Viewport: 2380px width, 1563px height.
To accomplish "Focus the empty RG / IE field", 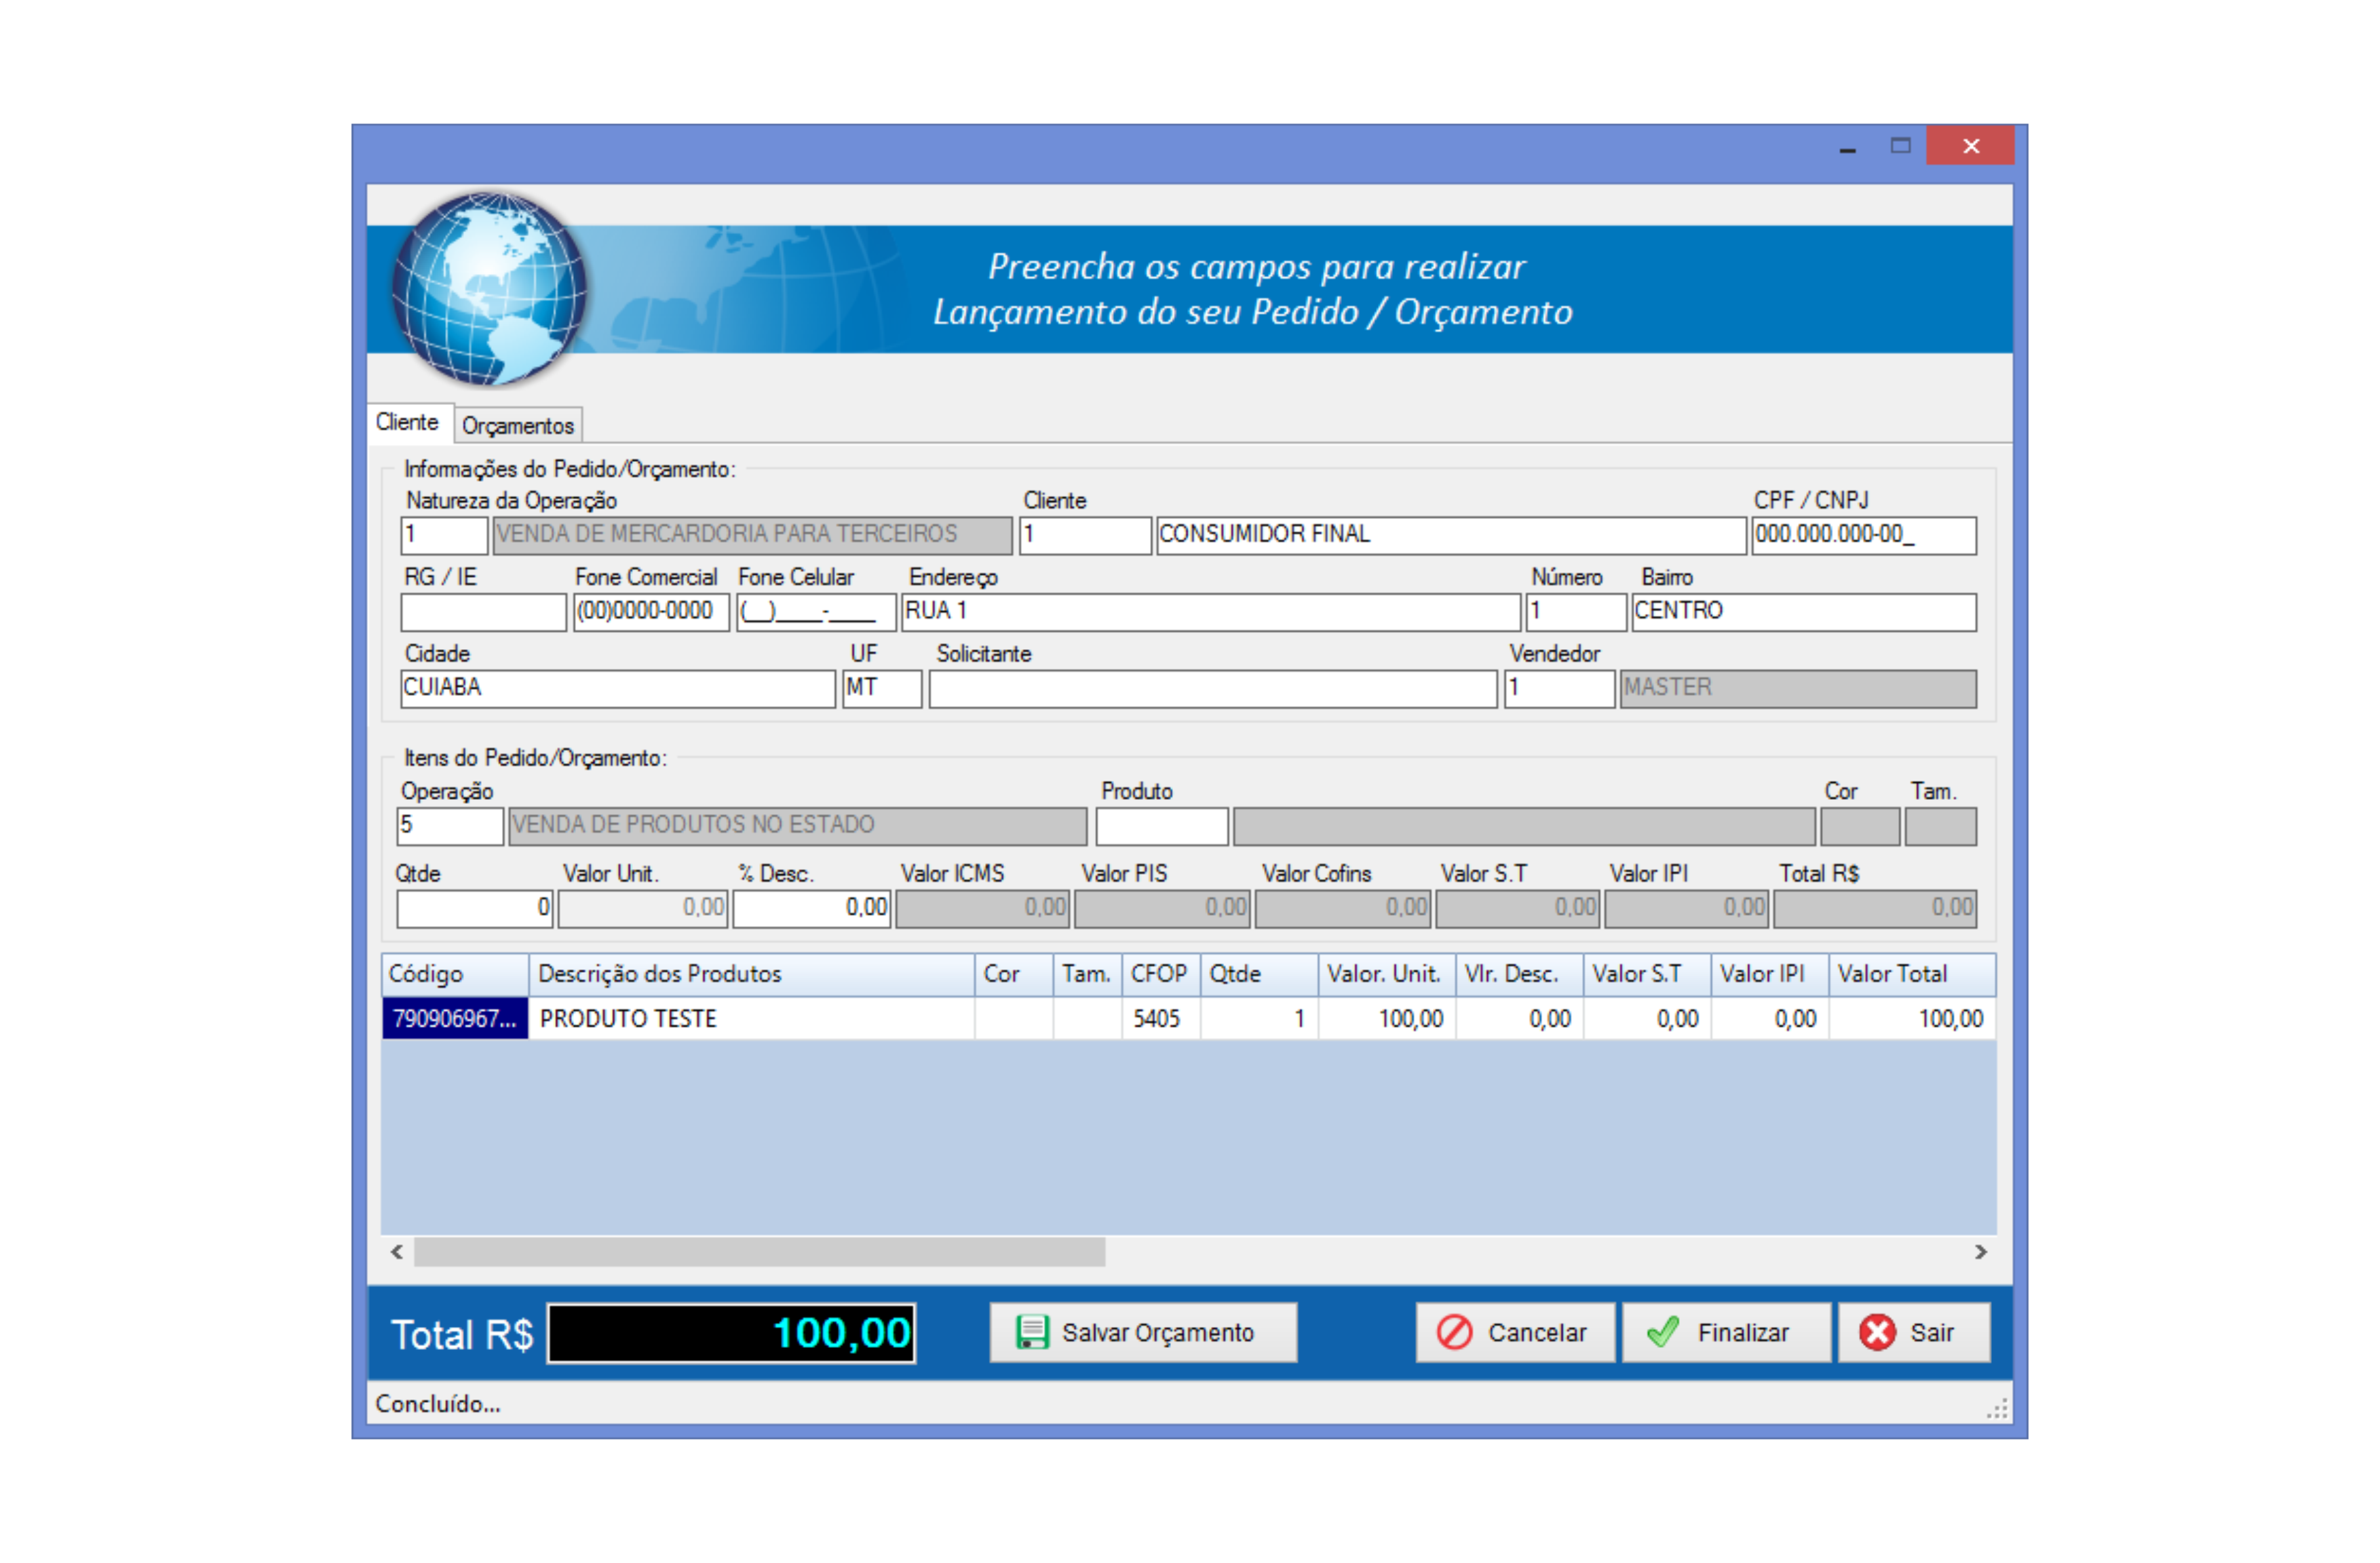I will pyautogui.click(x=483, y=612).
